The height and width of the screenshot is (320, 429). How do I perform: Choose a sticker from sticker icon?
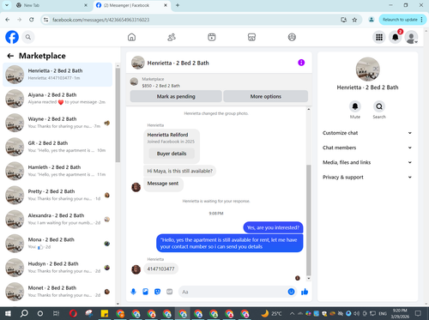pos(157,292)
